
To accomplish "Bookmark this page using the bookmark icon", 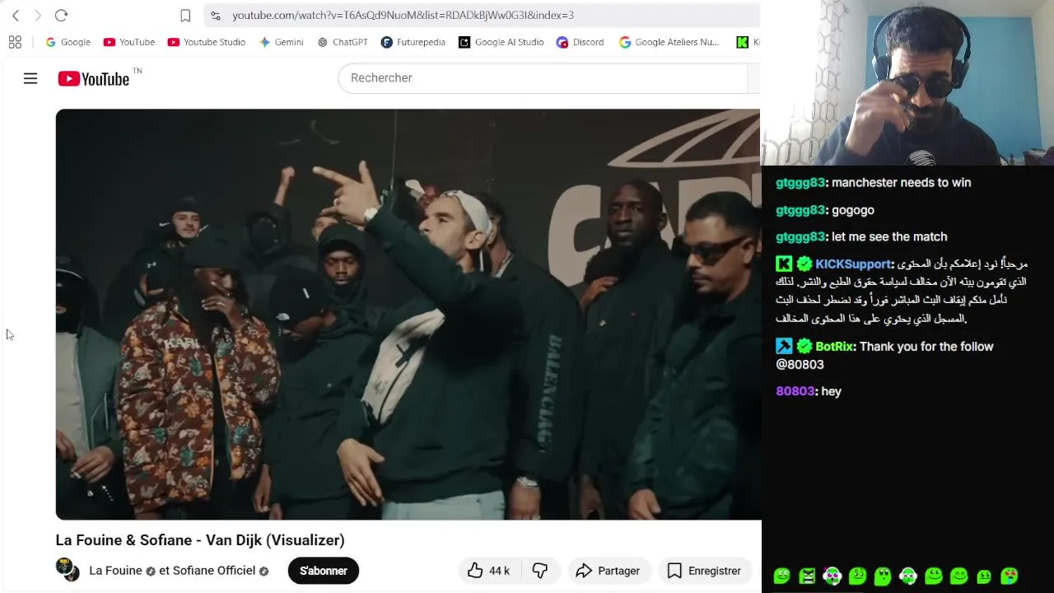I will pyautogui.click(x=185, y=15).
